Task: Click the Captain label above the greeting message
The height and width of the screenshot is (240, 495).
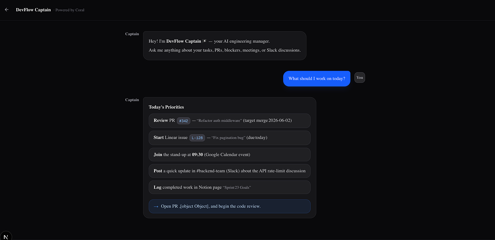Action: pyautogui.click(x=132, y=34)
